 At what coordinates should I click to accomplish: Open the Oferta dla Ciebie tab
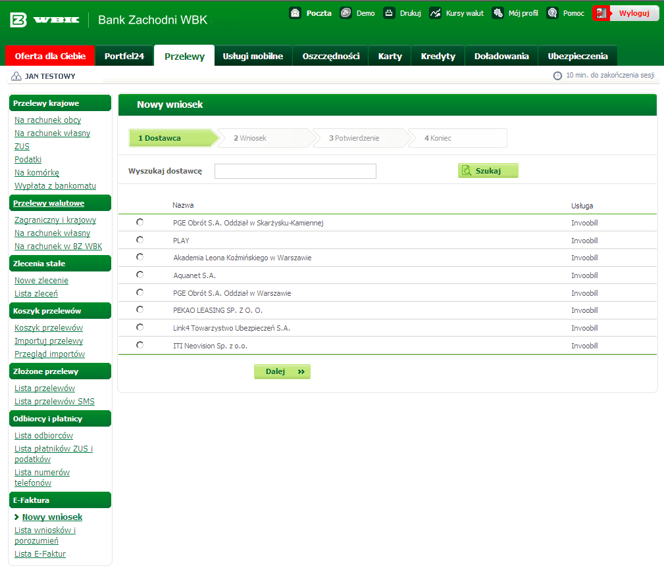(50, 56)
